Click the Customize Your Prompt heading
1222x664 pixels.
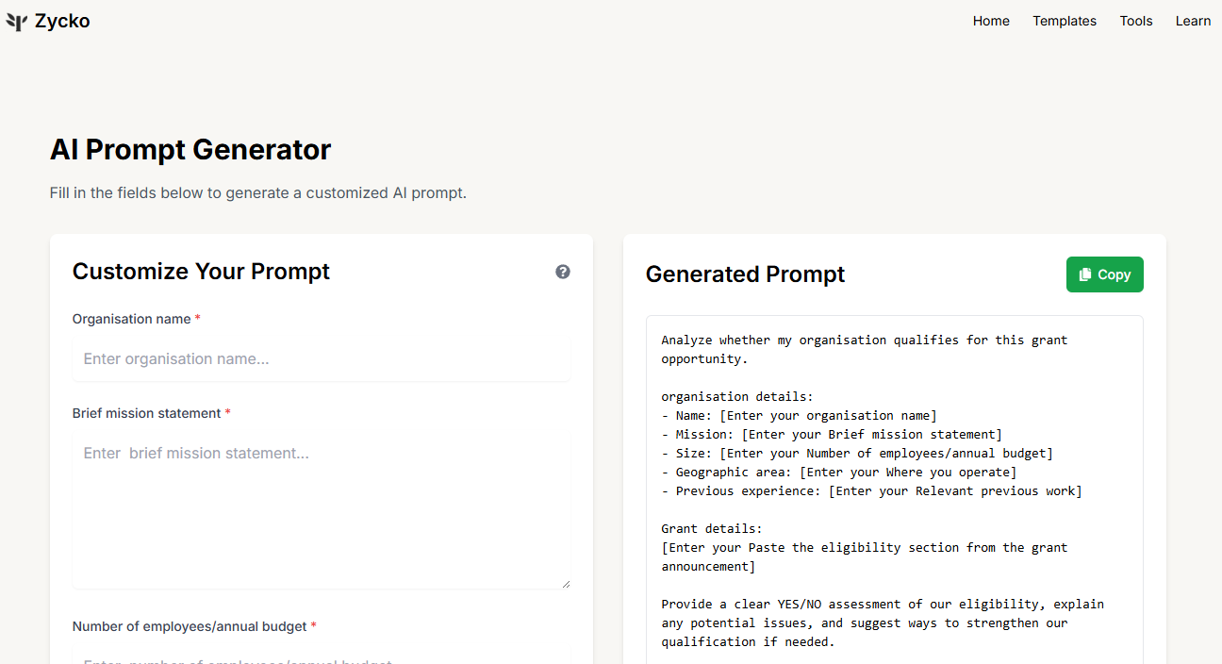click(x=201, y=272)
